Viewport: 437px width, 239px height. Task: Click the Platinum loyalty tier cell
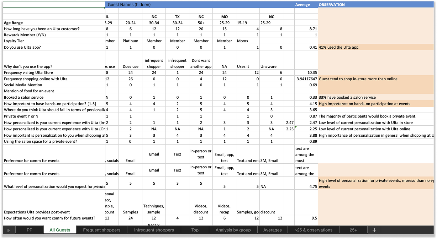coord(130,41)
